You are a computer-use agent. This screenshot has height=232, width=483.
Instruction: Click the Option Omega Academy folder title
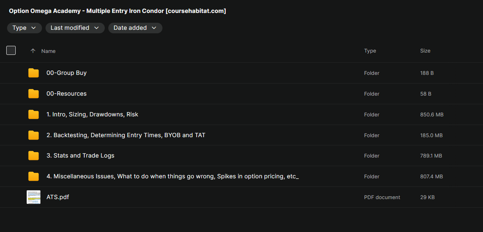point(117,11)
